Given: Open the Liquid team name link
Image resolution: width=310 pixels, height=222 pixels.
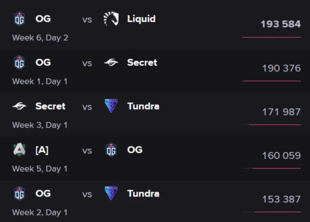Looking at the screenshot, I should click(x=141, y=19).
